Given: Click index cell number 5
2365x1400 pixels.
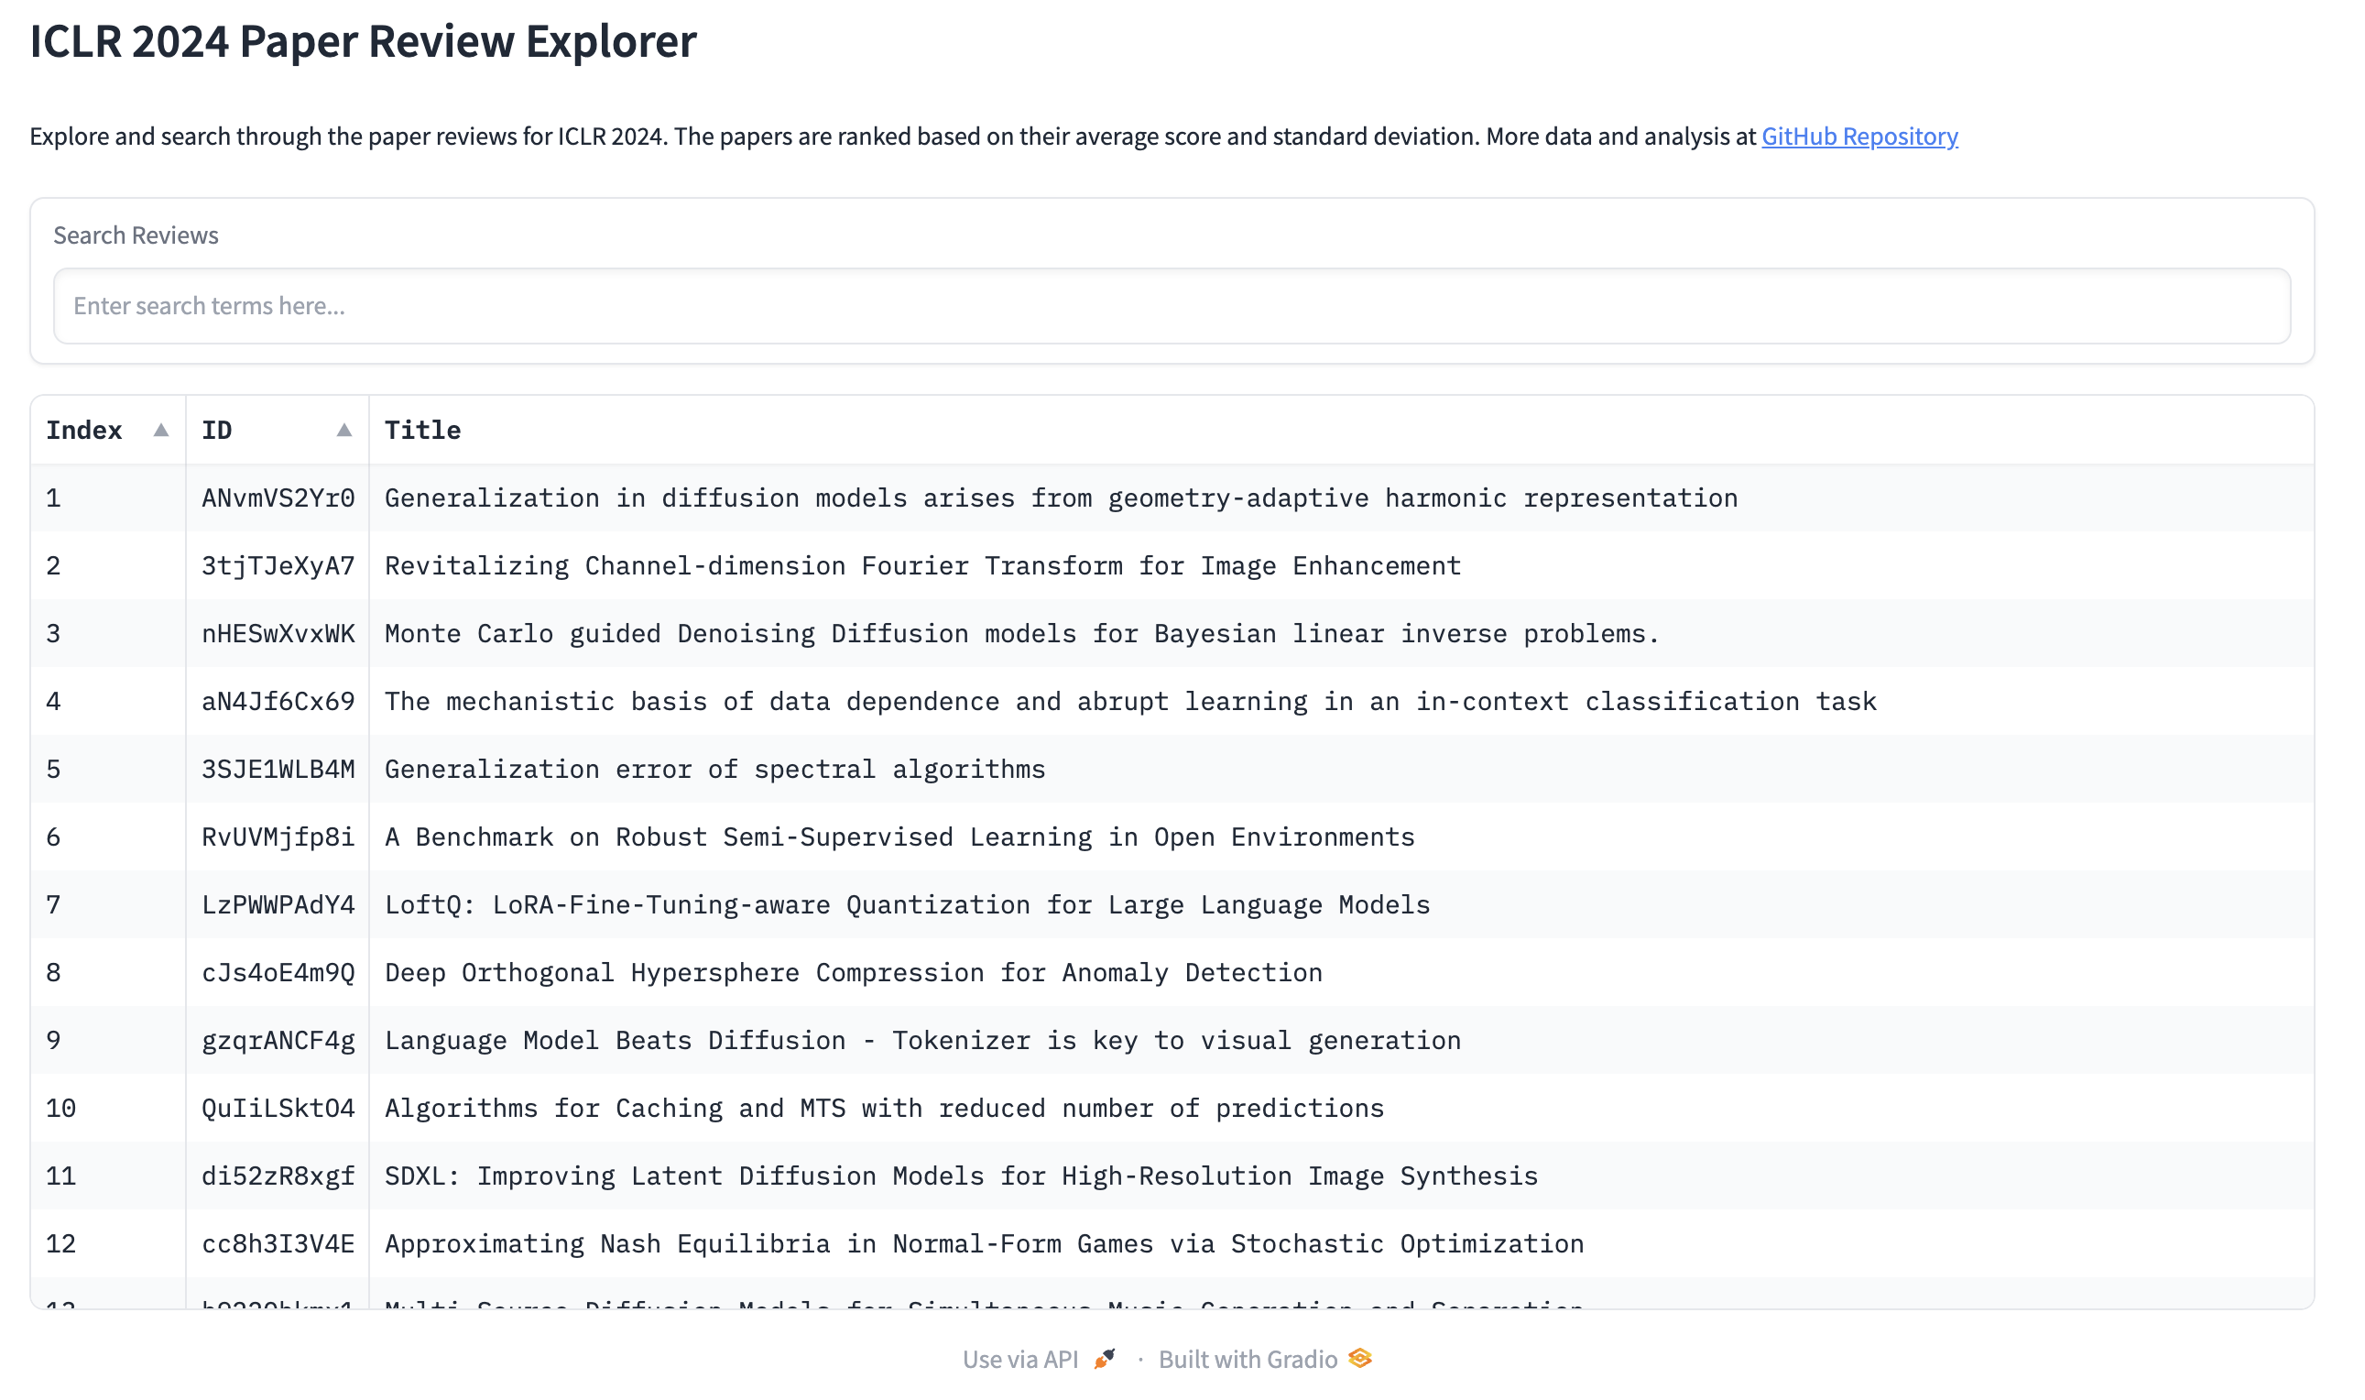Looking at the screenshot, I should 54,770.
